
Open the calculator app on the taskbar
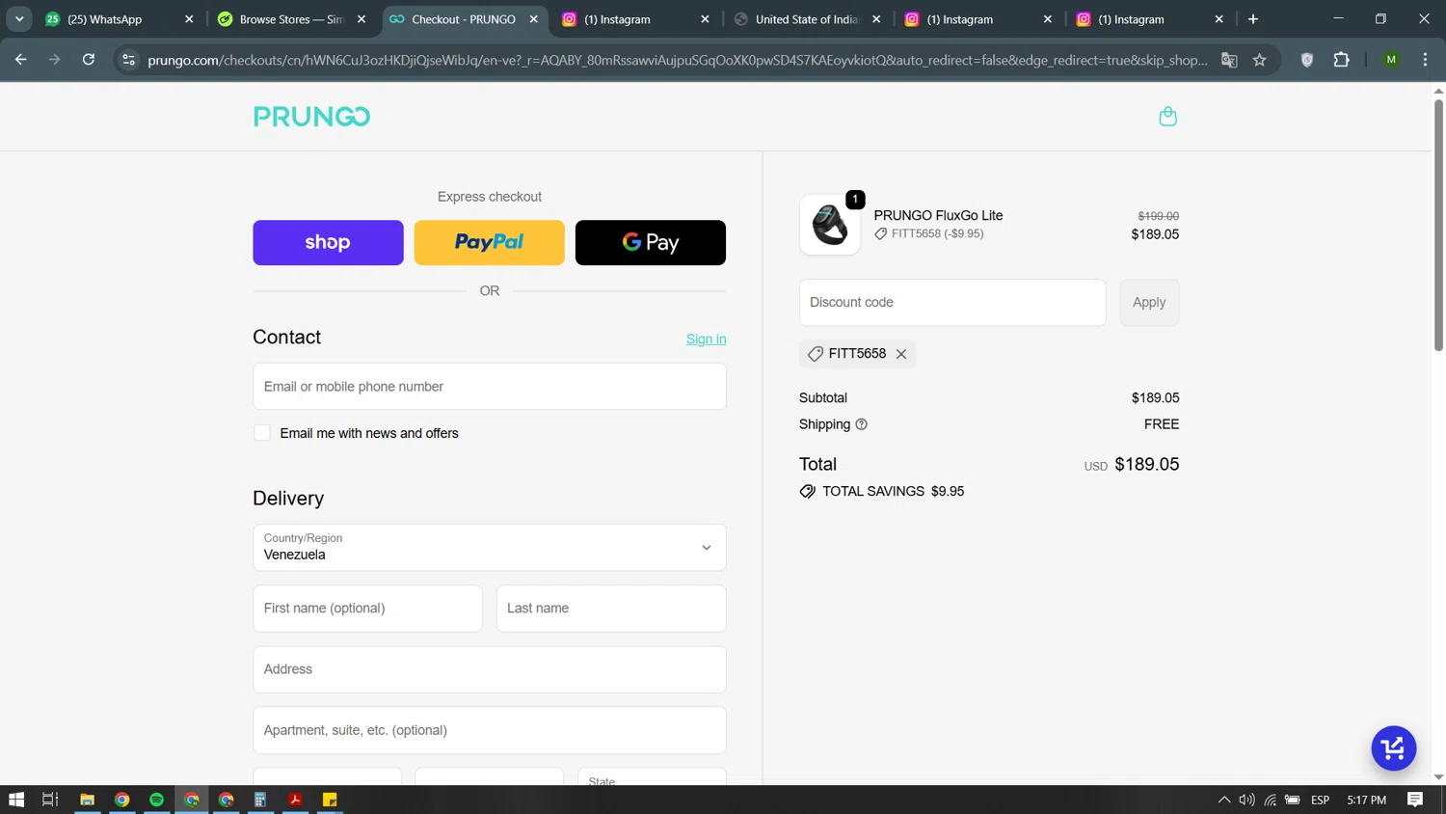point(260,800)
